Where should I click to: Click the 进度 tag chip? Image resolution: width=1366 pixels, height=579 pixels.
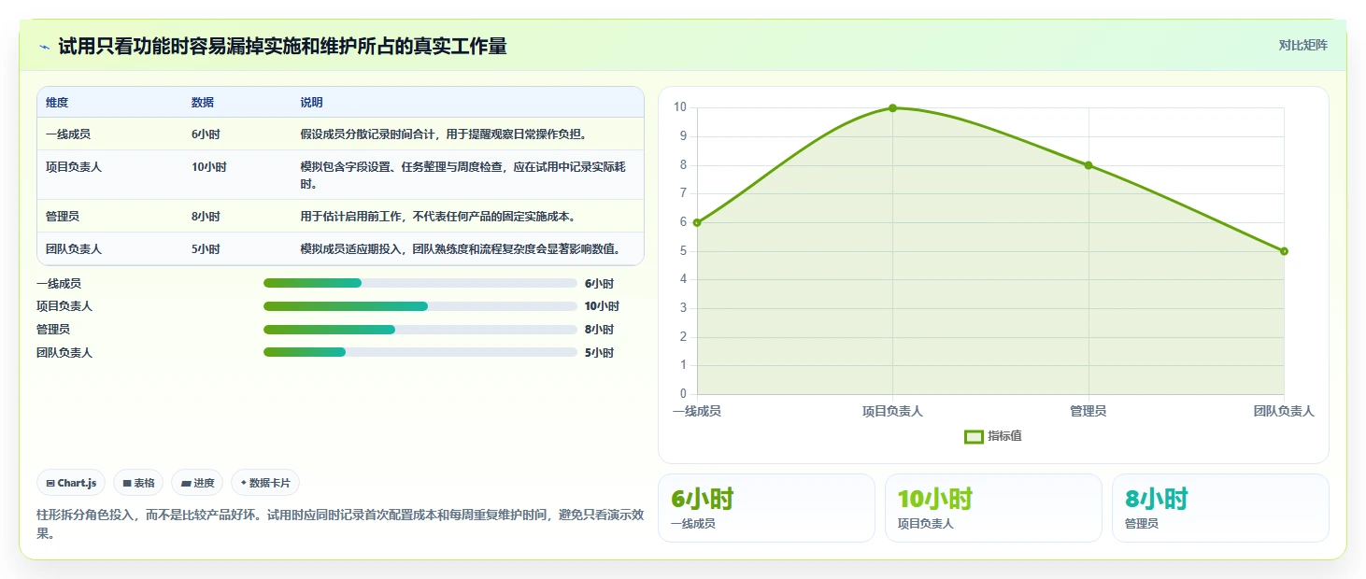point(197,483)
